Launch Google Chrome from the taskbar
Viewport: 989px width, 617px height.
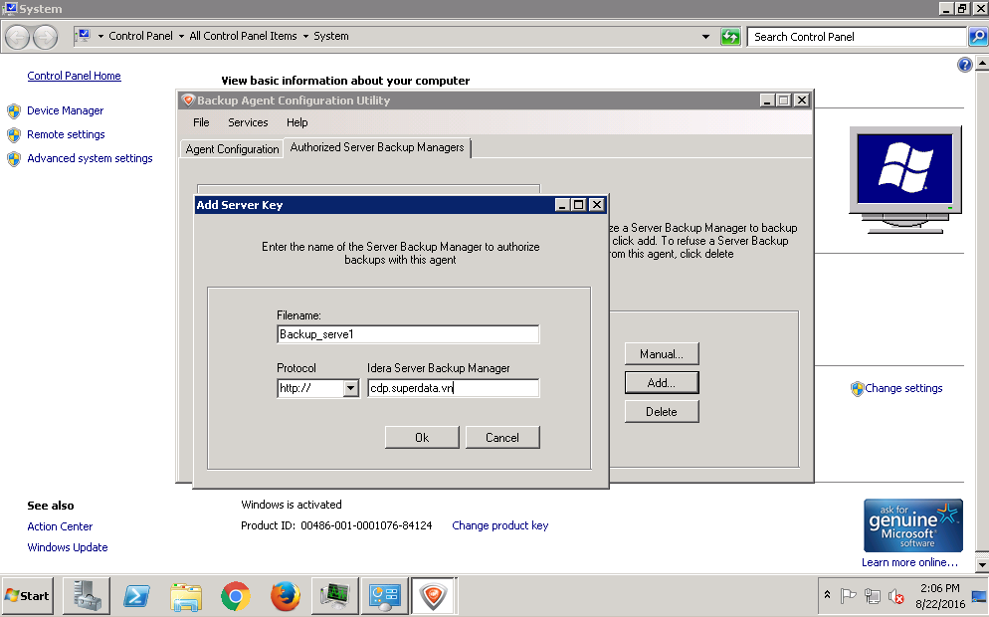point(235,595)
